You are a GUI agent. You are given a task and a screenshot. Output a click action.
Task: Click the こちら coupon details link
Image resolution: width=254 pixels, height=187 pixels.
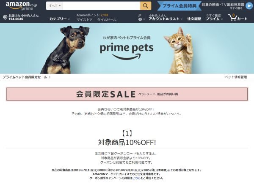[136, 178]
